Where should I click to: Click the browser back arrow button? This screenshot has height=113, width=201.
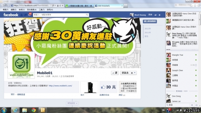3,6
